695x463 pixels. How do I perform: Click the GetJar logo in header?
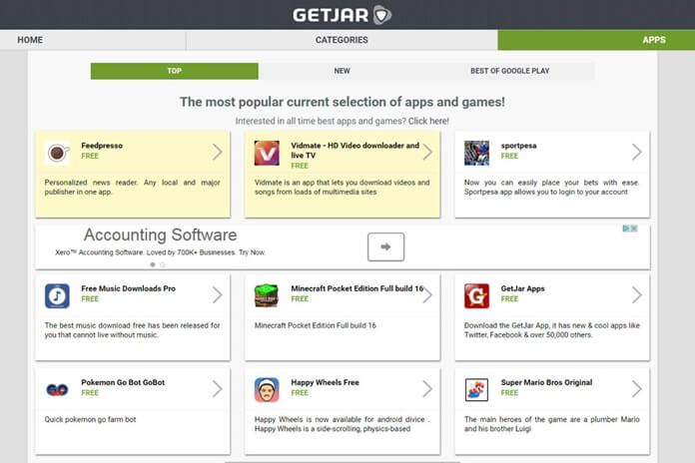[342, 15]
